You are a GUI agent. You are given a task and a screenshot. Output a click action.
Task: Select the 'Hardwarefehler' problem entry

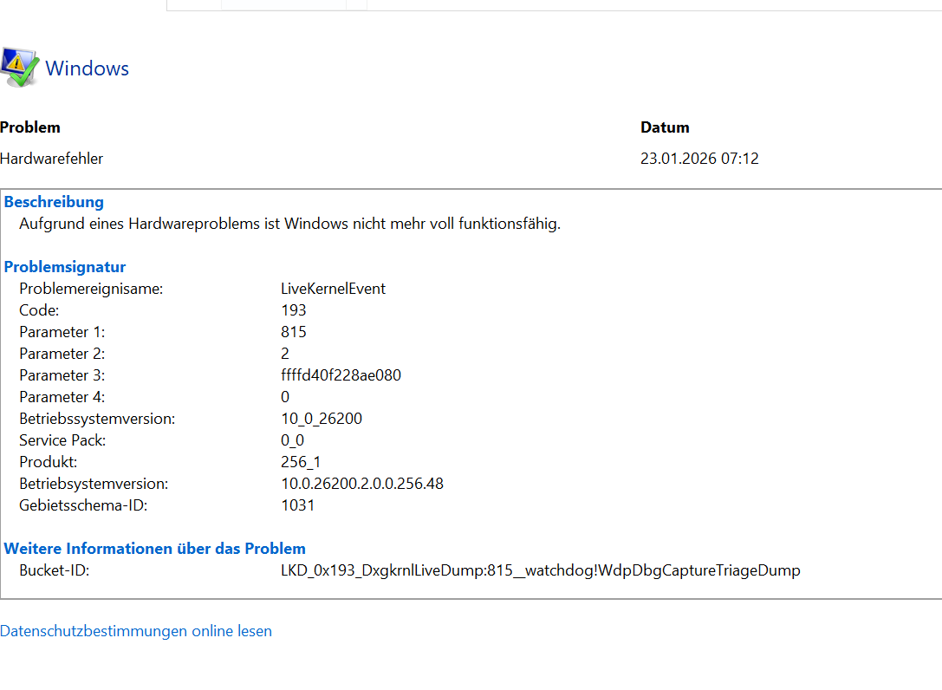click(52, 159)
